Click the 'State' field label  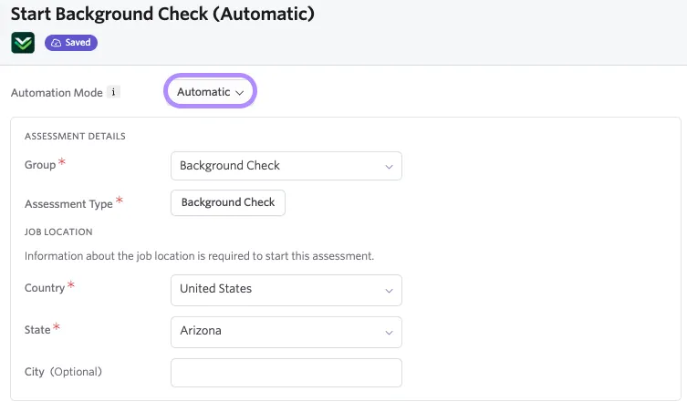(37, 330)
